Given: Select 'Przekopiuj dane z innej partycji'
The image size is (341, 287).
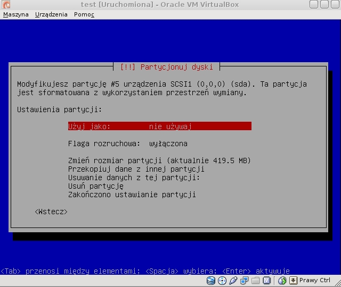Looking at the screenshot, I should tap(136, 169).
